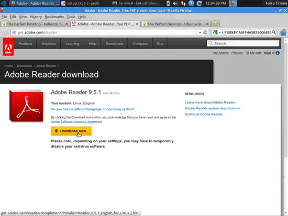Close The Perfect Desktop - Xubuntu tab

click(67, 24)
